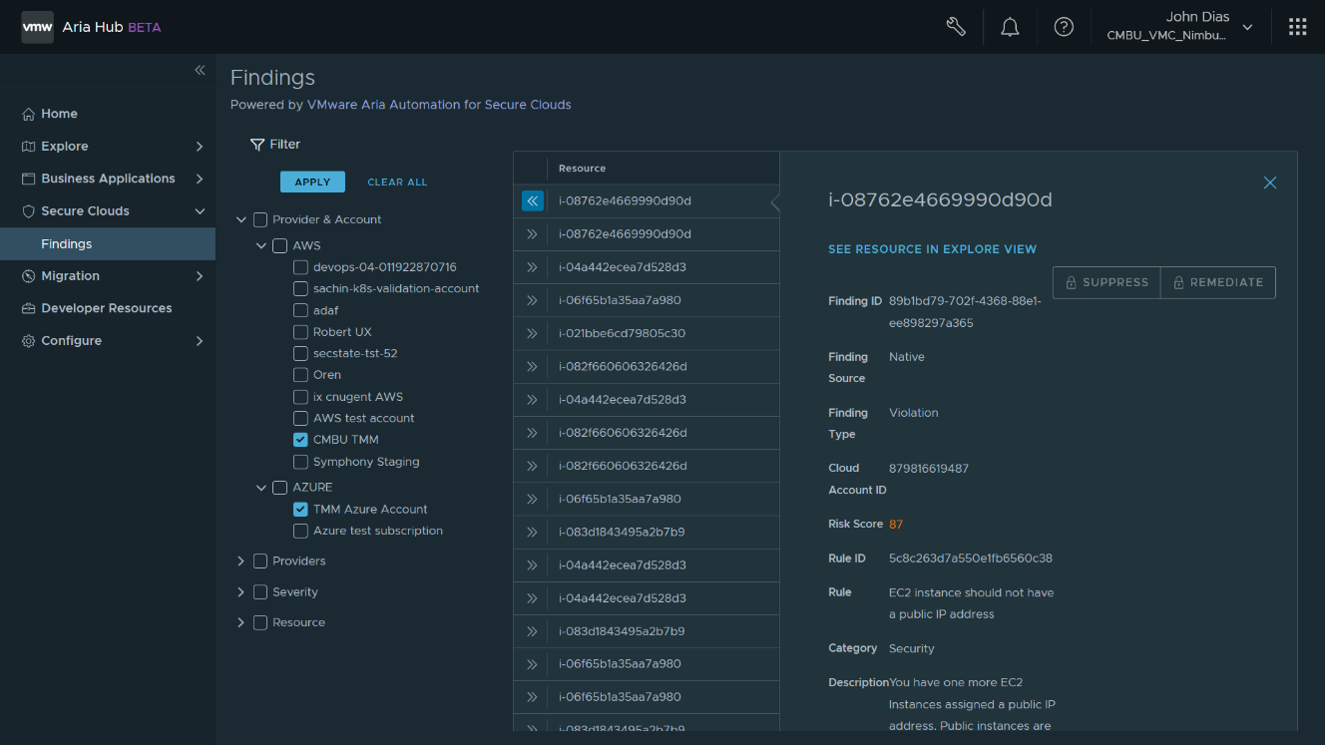
Task: Click the APPLY filter button
Action: click(x=312, y=182)
